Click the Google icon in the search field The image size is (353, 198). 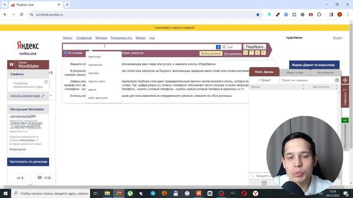point(218,47)
